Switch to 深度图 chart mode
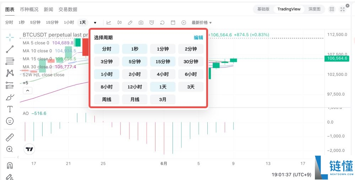The width and height of the screenshot is (355, 180). (x=315, y=9)
